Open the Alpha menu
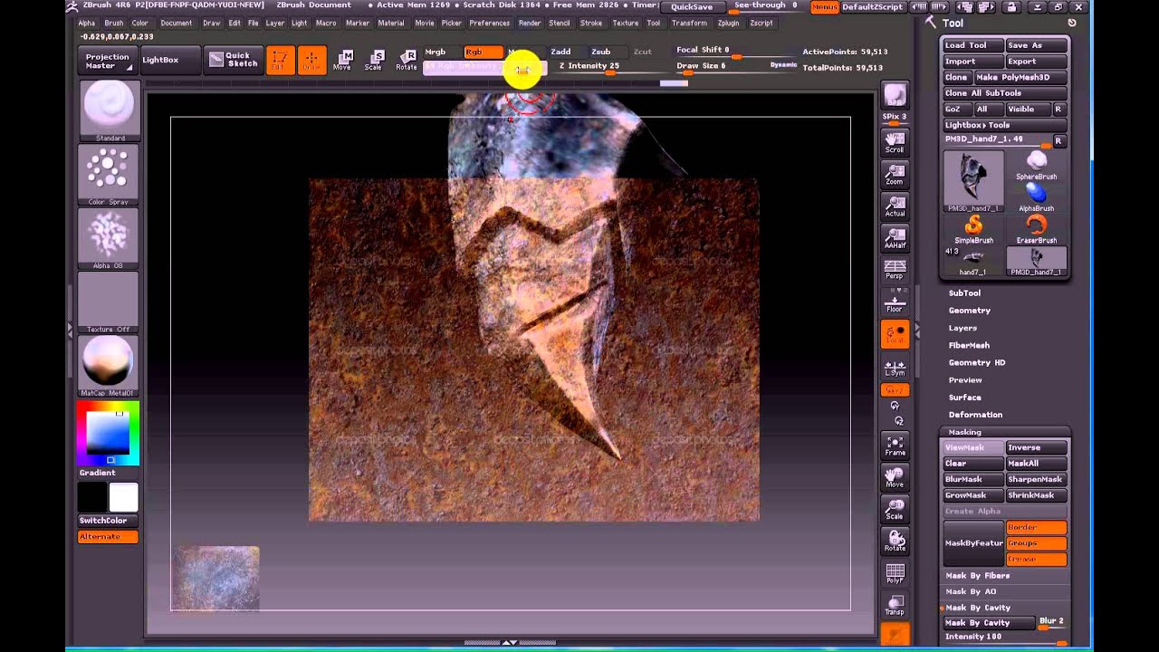 (87, 23)
